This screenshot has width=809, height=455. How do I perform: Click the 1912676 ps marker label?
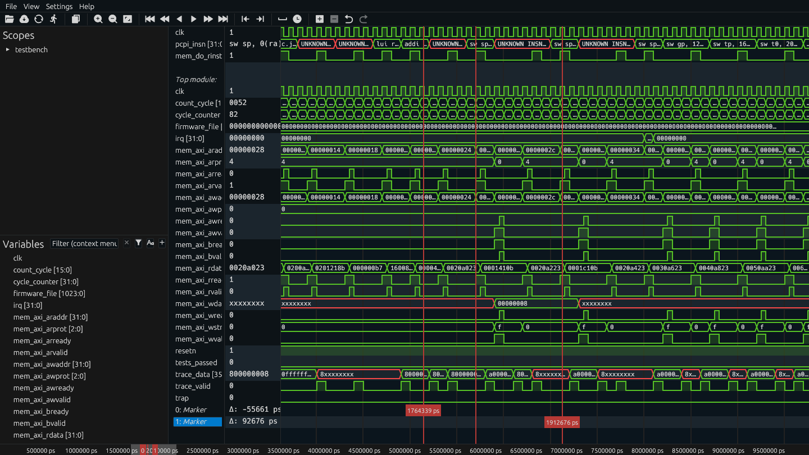(562, 422)
